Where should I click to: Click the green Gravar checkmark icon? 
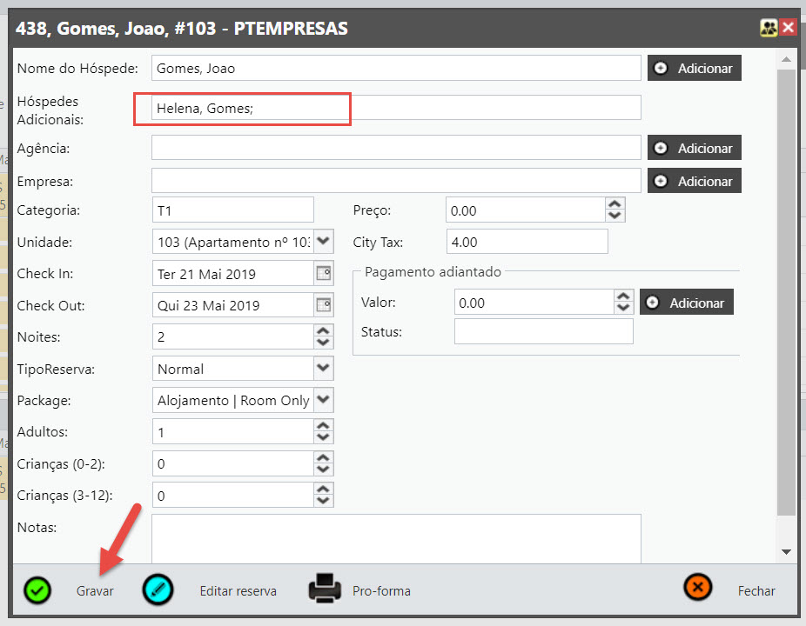pyautogui.click(x=37, y=589)
